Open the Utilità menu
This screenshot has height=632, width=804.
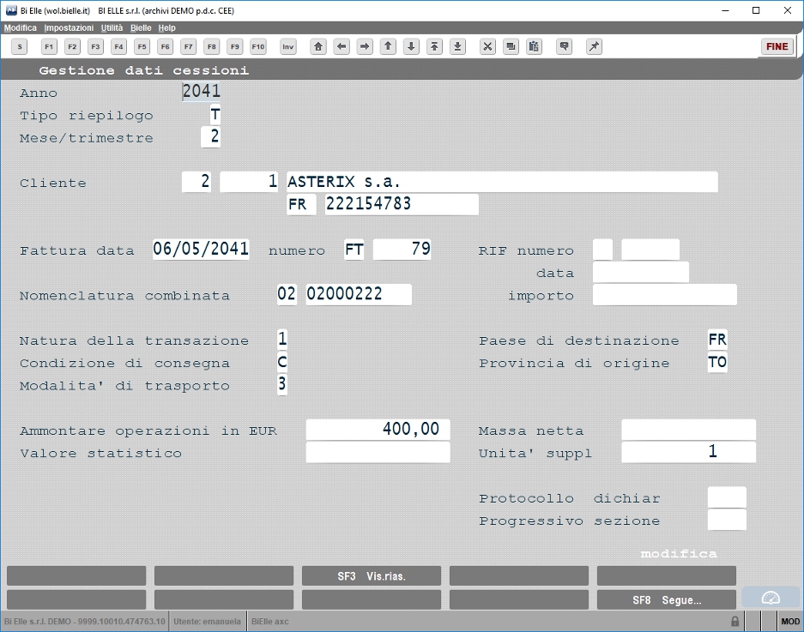pyautogui.click(x=112, y=27)
